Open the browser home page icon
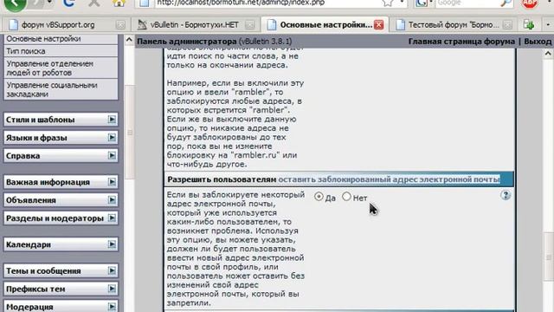554x312 pixels. point(119,3)
